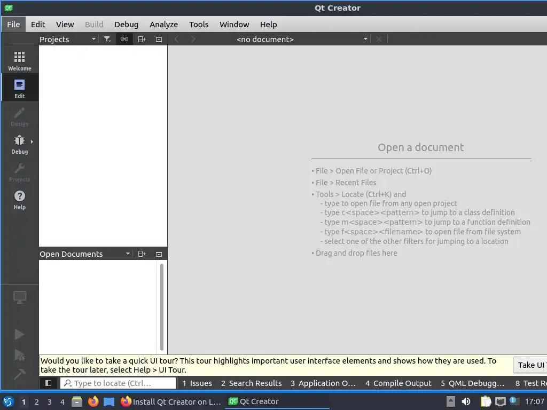Click the removable media eject tray icon
Viewport: 547px width, 410px height.
[x=451, y=401]
